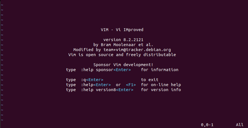Click the ":help sponsor" command text
248x128 pixels.
pos(97,70)
